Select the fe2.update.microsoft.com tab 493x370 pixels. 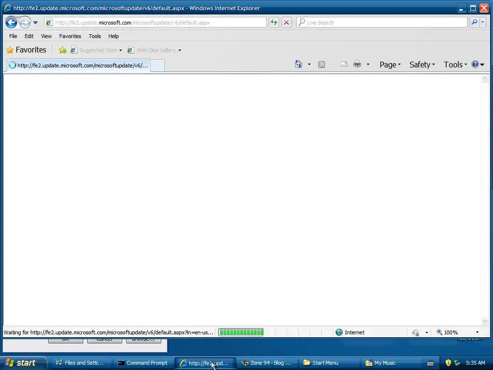[x=78, y=66]
